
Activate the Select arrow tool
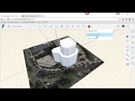pyautogui.click(x=39, y=26)
